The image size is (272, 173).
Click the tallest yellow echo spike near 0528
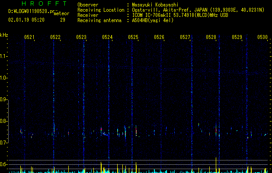[216, 165]
